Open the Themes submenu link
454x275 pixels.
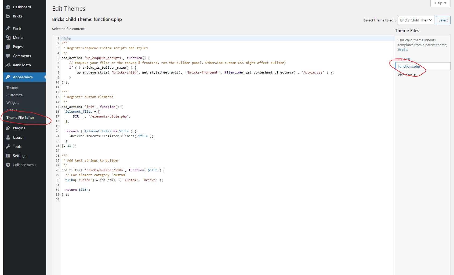(x=12, y=88)
